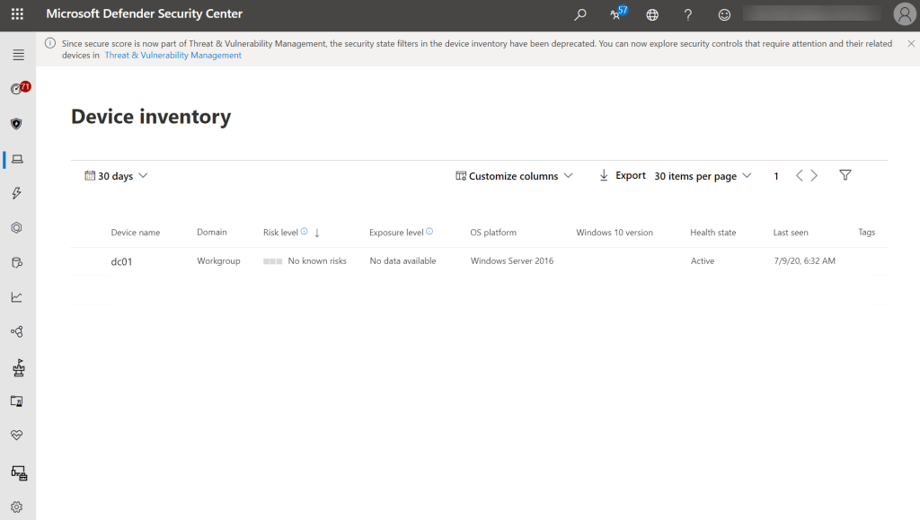The height and width of the screenshot is (520, 920).
Task: Expand the hamburger navigation menu
Action: coord(18,55)
